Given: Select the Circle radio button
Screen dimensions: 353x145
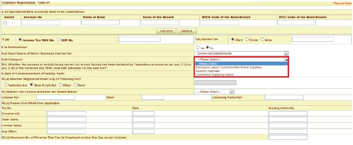Looking at the screenshot, I should coord(247,40).
